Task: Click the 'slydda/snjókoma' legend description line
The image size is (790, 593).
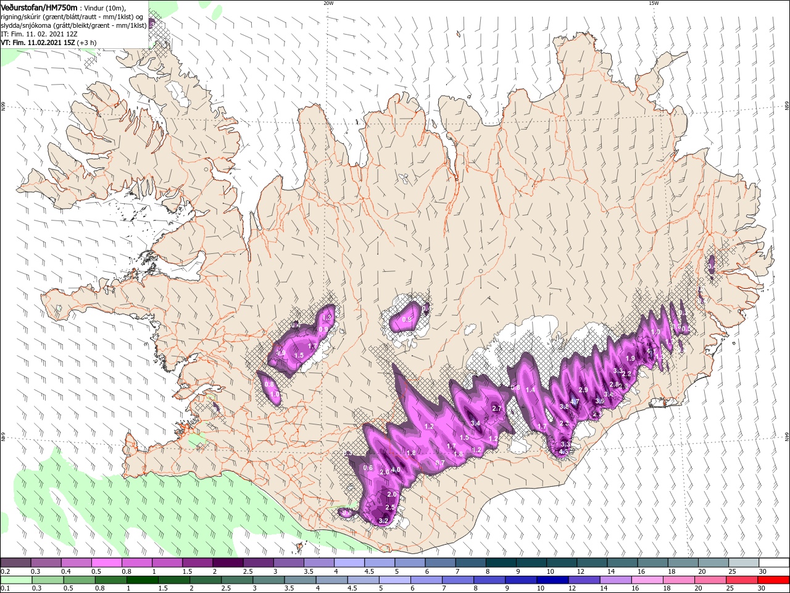Action: [x=73, y=25]
